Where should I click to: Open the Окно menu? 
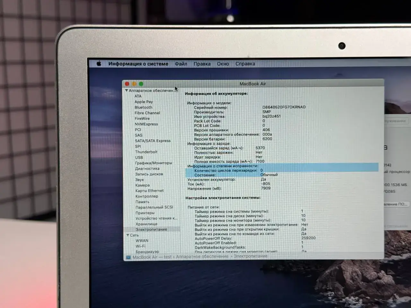pyautogui.click(x=223, y=64)
